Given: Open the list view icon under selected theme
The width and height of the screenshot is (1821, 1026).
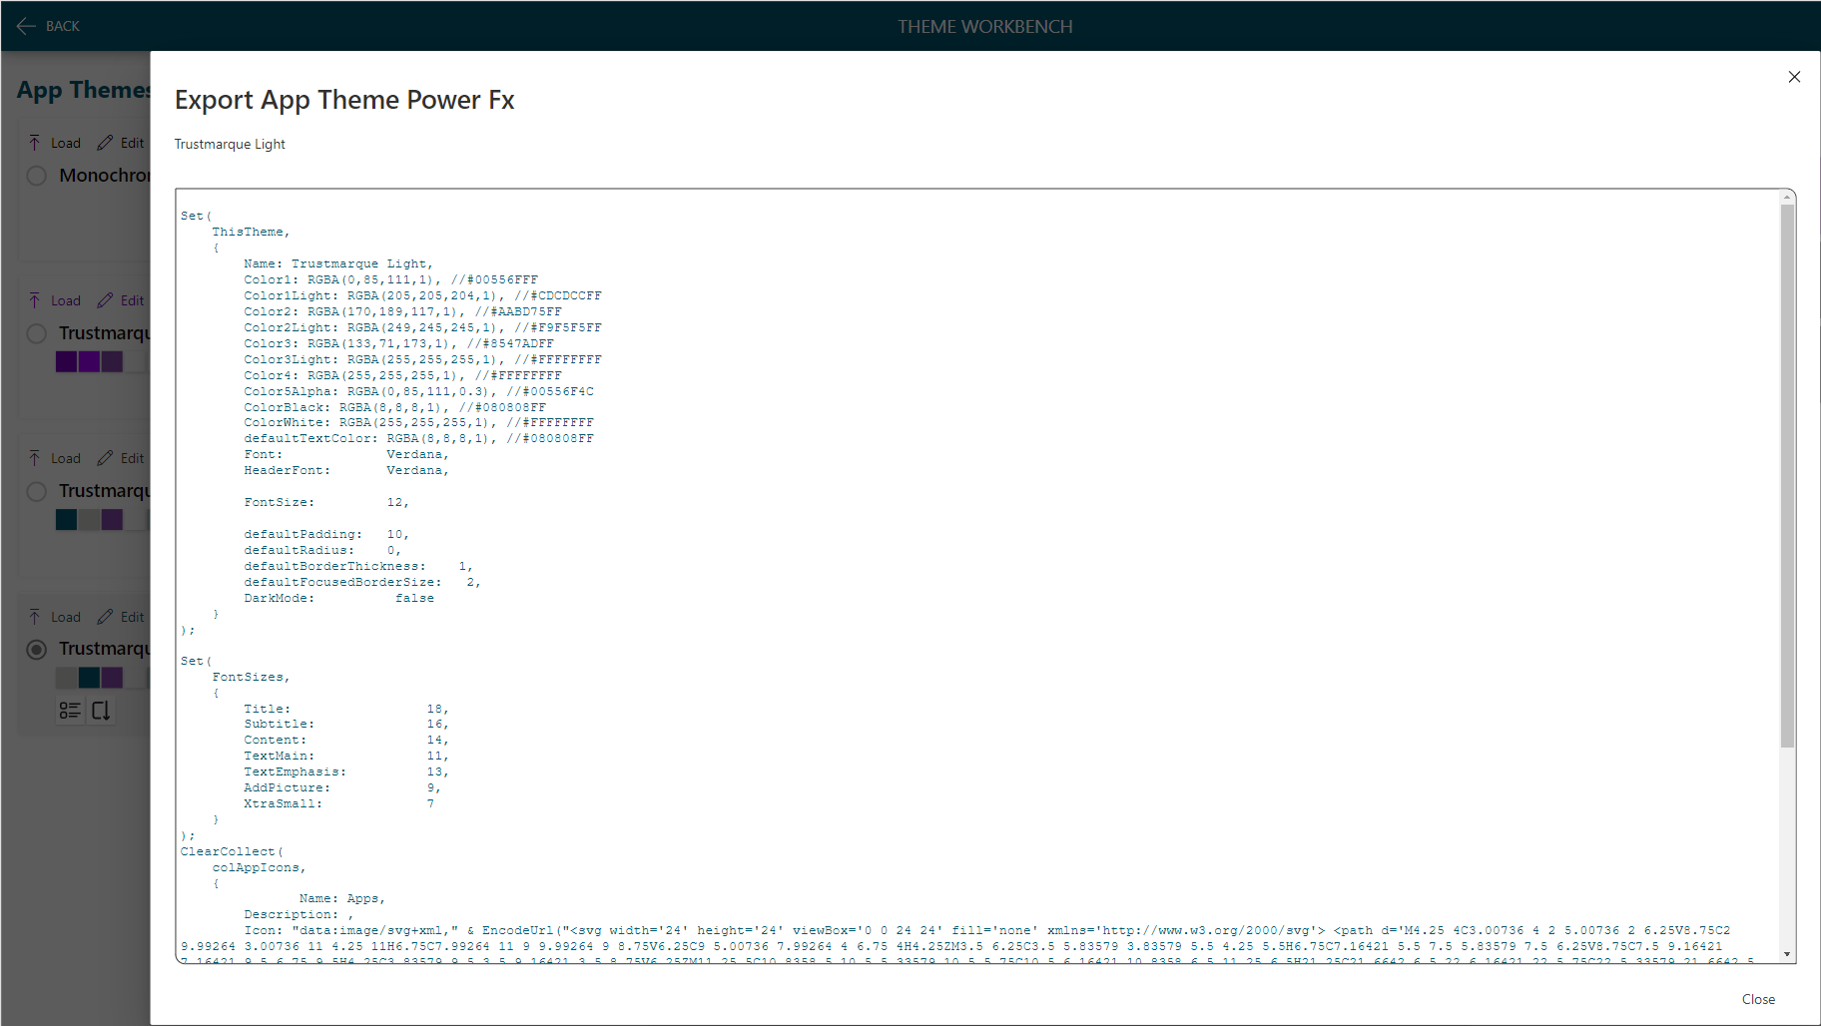Looking at the screenshot, I should (70, 711).
